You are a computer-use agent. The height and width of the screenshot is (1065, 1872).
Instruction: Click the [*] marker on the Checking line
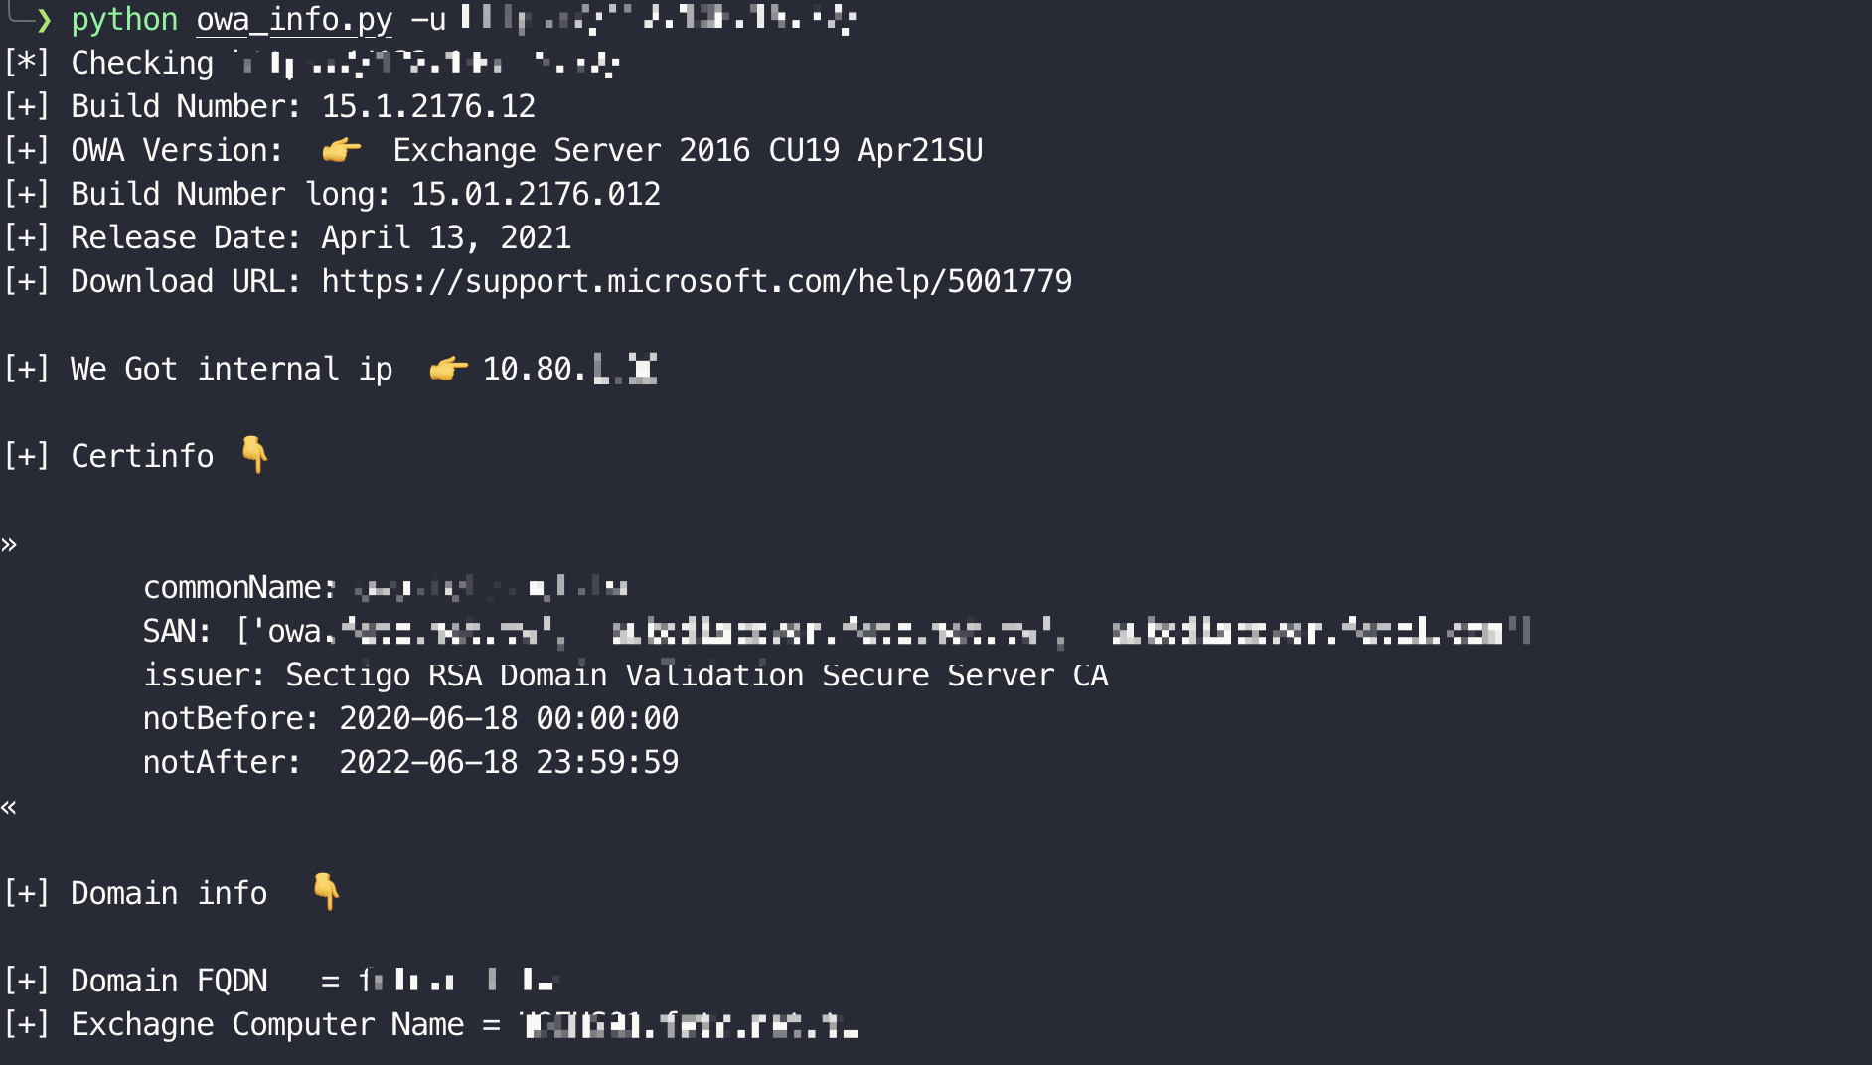click(x=26, y=63)
